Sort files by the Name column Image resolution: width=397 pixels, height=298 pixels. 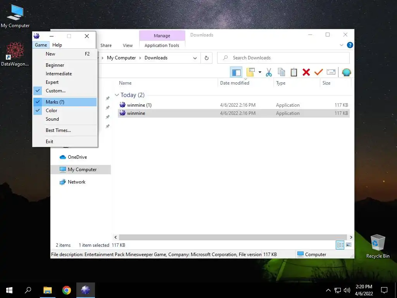point(125,83)
